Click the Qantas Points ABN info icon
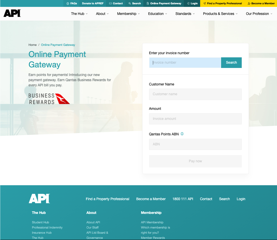This screenshot has width=277, height=240. point(182,134)
